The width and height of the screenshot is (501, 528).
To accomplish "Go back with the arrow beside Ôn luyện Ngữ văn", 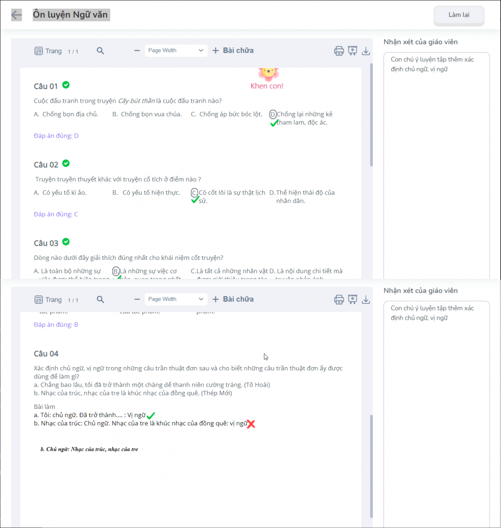I will point(17,15).
